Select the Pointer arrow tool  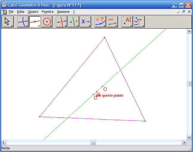click(x=8, y=22)
